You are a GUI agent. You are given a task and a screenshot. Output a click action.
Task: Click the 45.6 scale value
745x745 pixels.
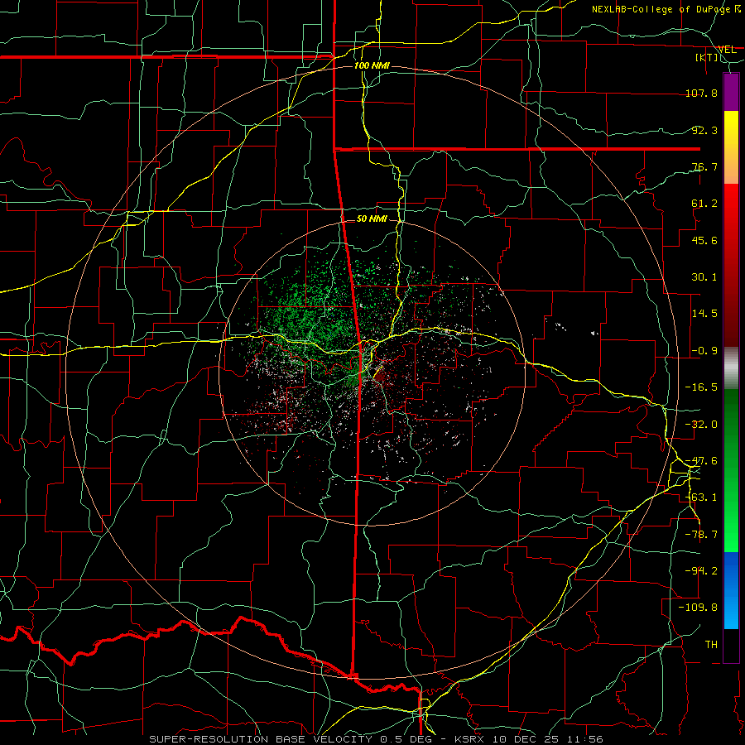click(704, 240)
